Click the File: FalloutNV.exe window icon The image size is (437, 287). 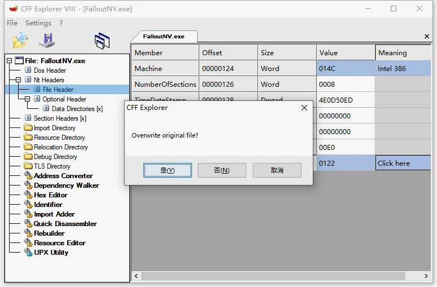point(19,60)
